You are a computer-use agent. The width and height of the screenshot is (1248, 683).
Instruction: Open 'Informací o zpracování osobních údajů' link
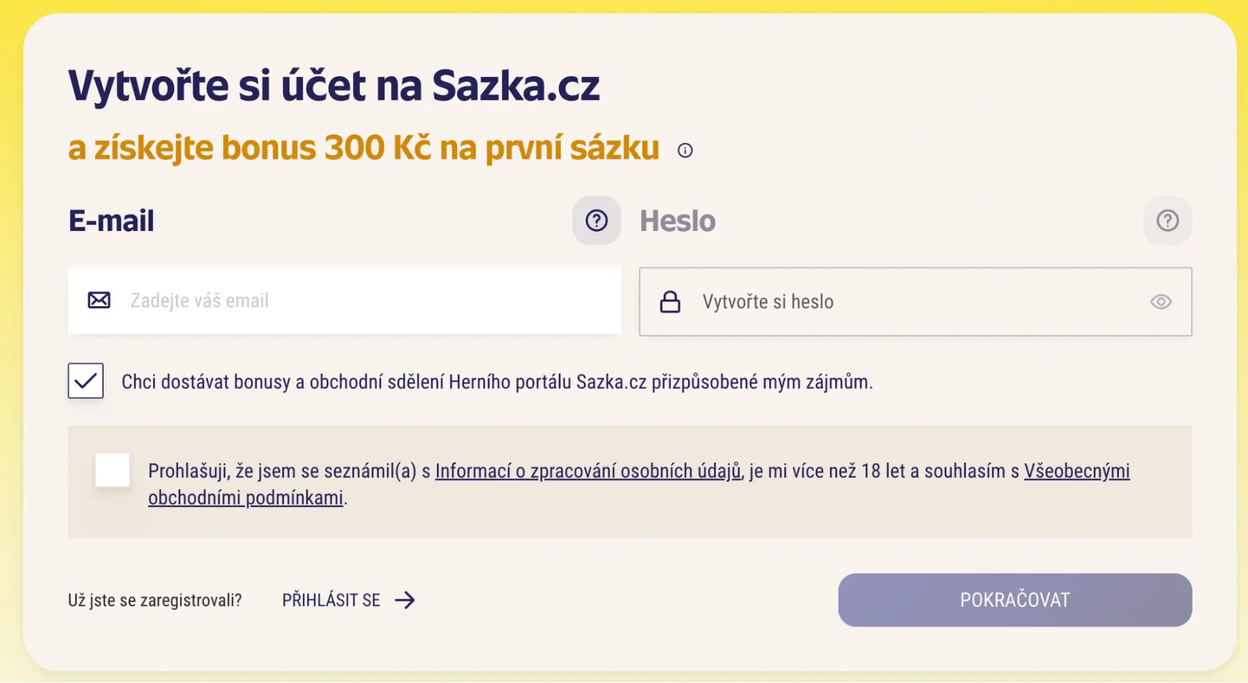587,471
